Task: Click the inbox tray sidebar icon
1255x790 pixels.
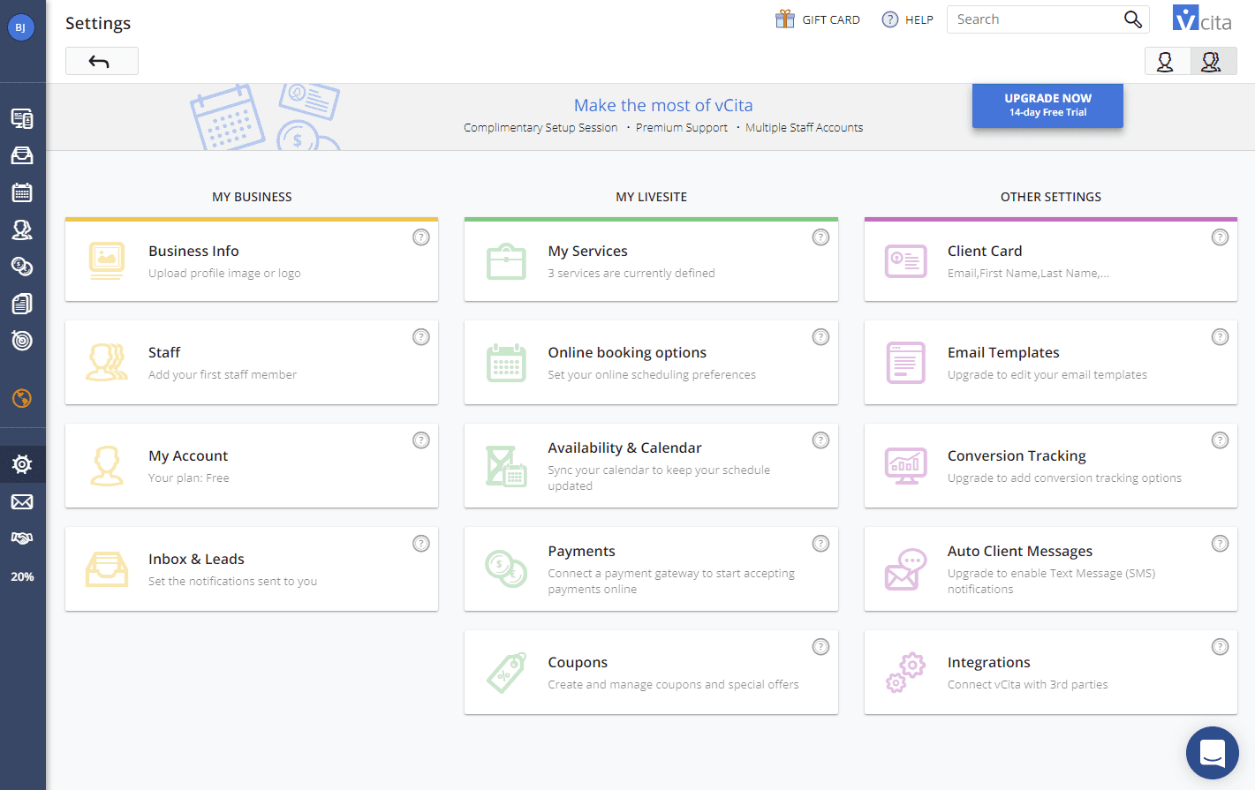Action: pos(22,155)
